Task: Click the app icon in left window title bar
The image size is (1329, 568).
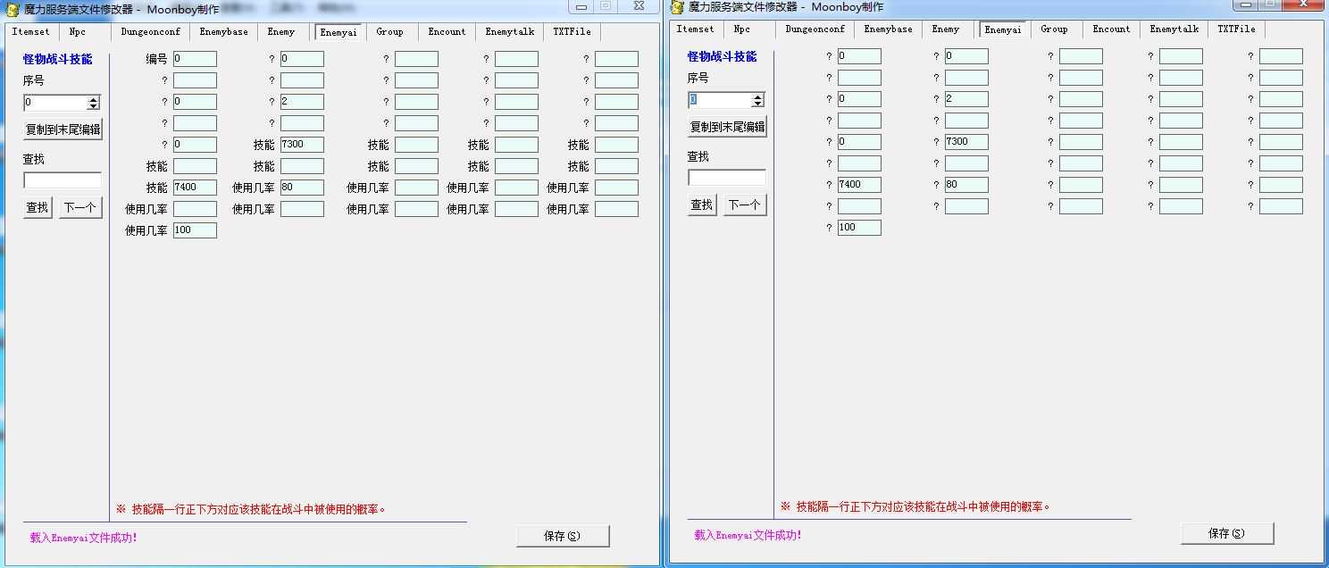Action: [x=13, y=10]
